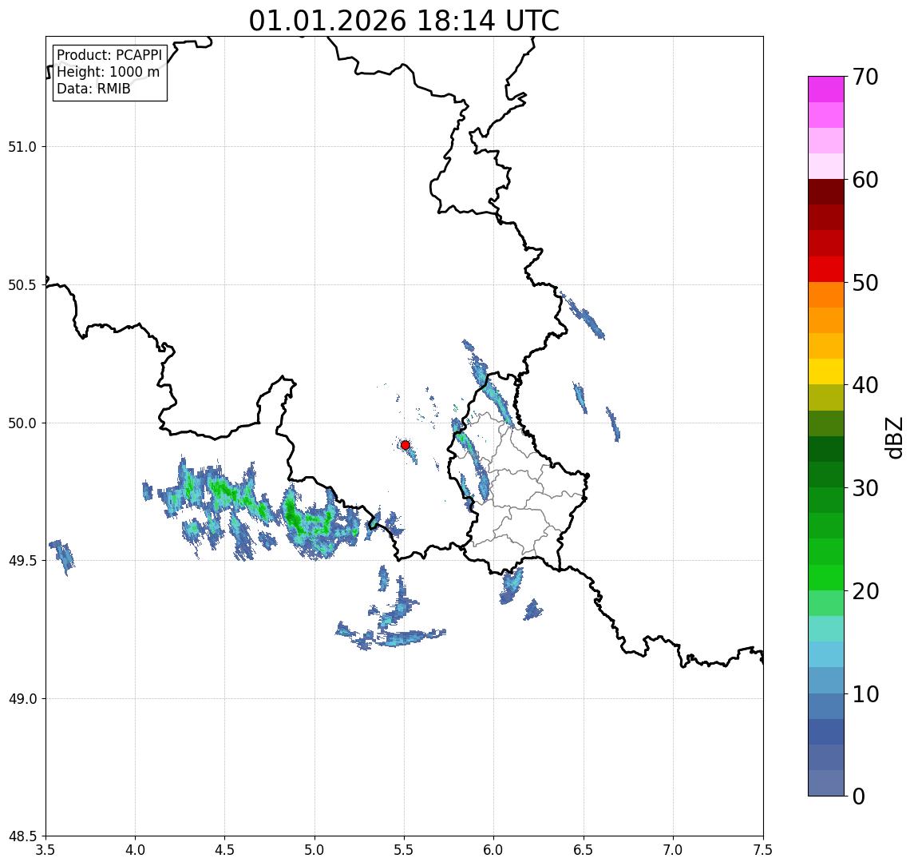
Task: Click longitude tick label 6.0
Action: click(494, 849)
